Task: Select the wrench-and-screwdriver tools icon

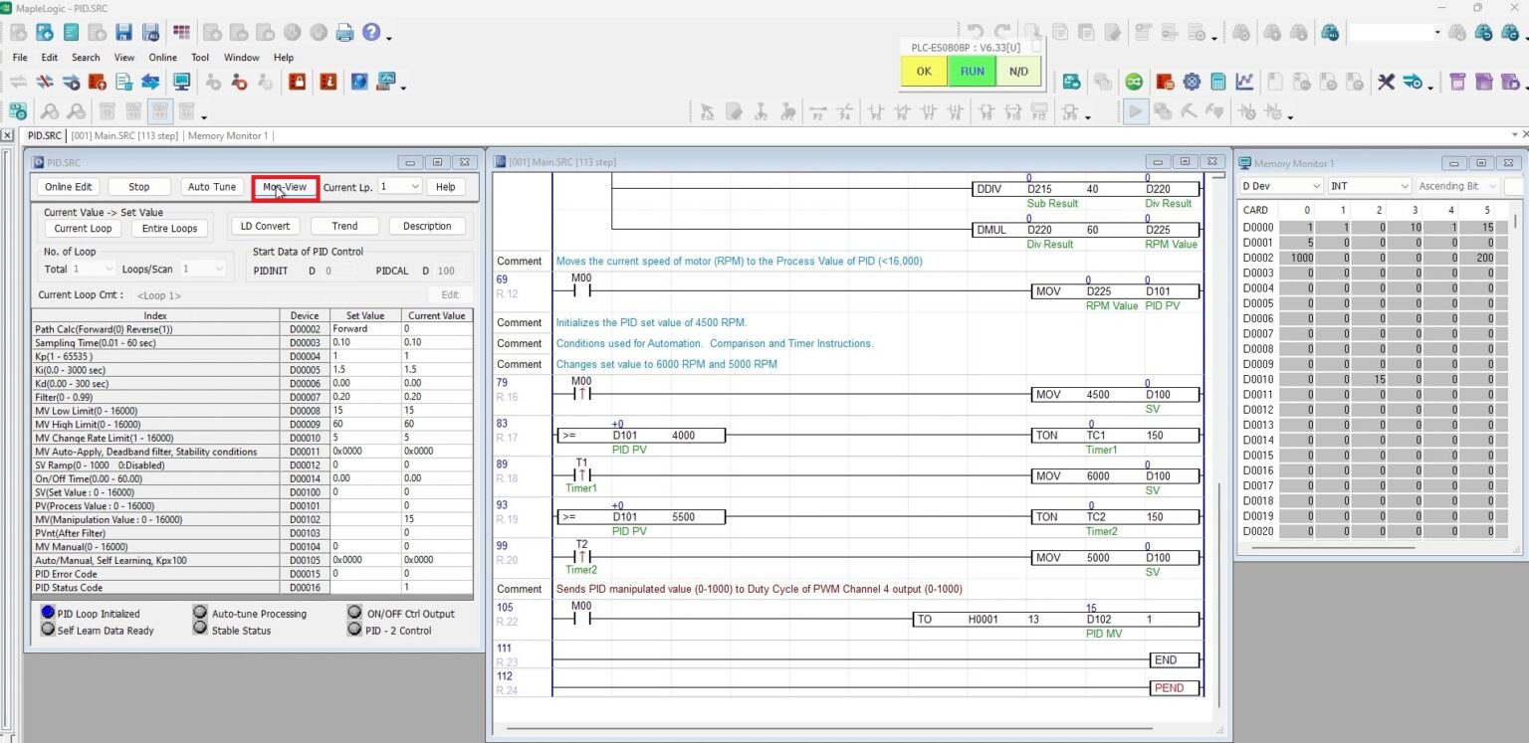Action: 1386,82
